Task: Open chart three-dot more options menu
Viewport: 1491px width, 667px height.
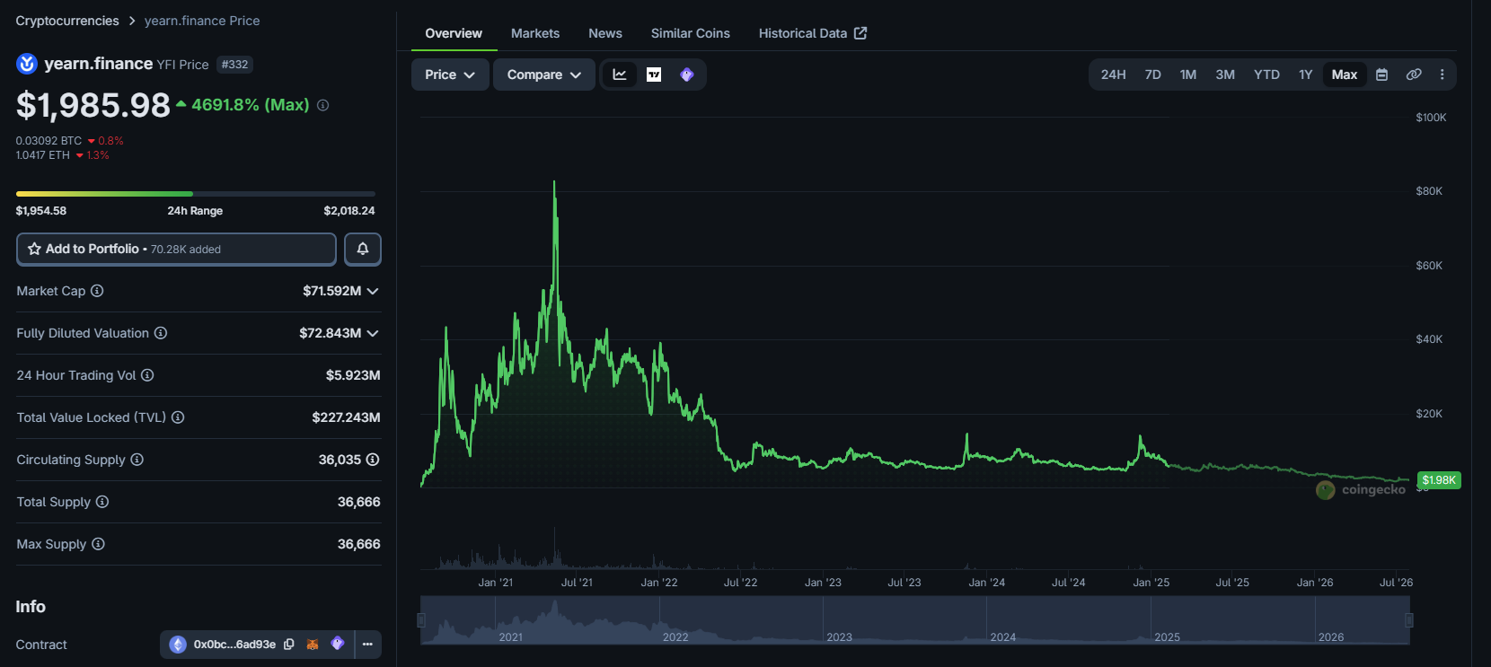Action: coord(1442,75)
